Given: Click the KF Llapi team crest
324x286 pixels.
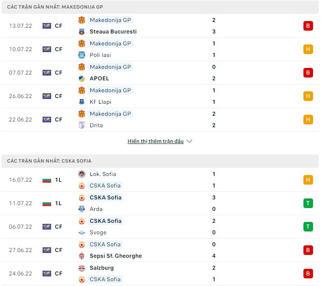Looking at the screenshot, I should (82, 102).
